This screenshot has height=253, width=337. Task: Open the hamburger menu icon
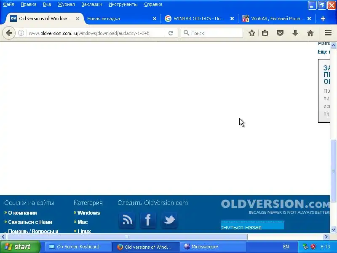328,33
